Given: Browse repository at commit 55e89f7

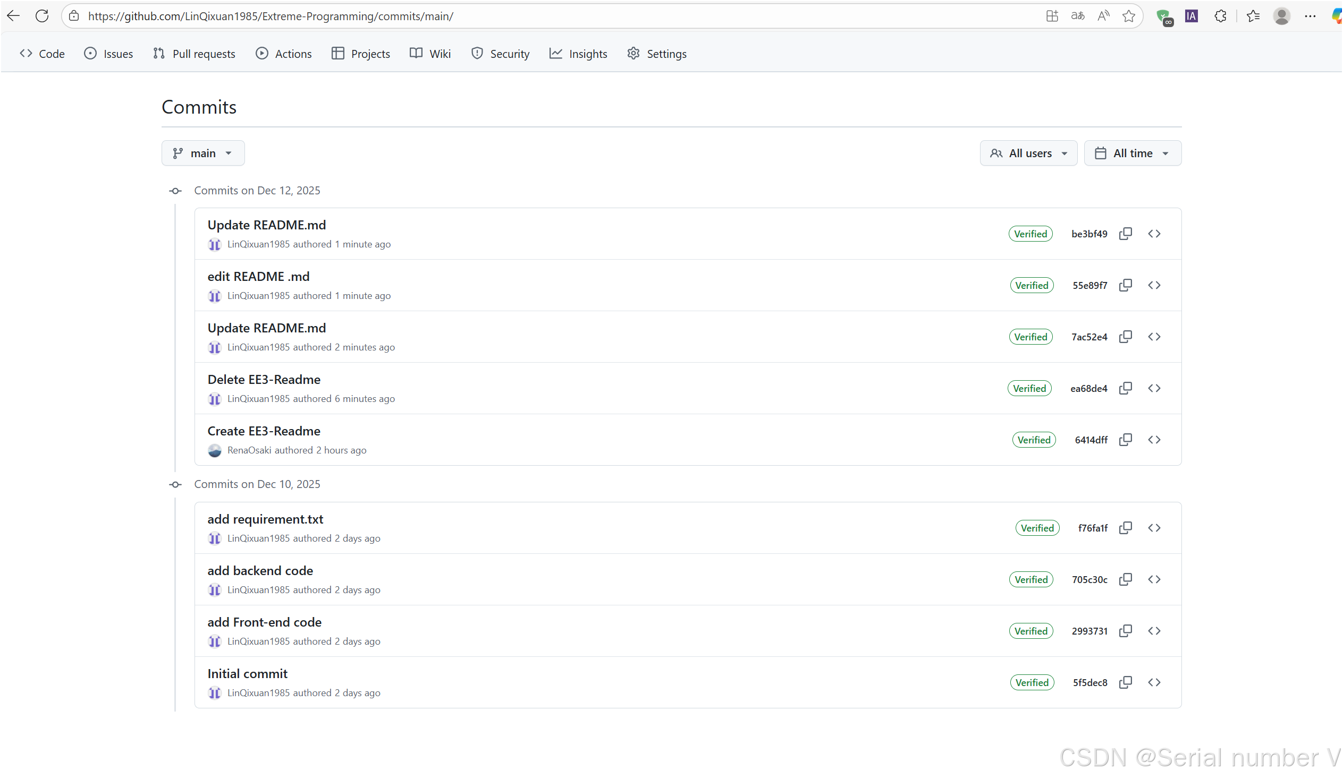Looking at the screenshot, I should (1154, 285).
